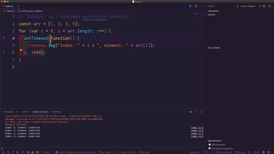The image size is (274, 154).
Task: Click the index.js breadcrumb segment
Action: [x=10, y=11]
